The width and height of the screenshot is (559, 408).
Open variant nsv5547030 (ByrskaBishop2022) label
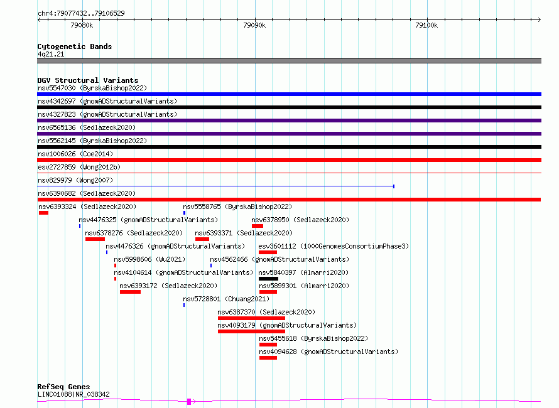pos(92,88)
